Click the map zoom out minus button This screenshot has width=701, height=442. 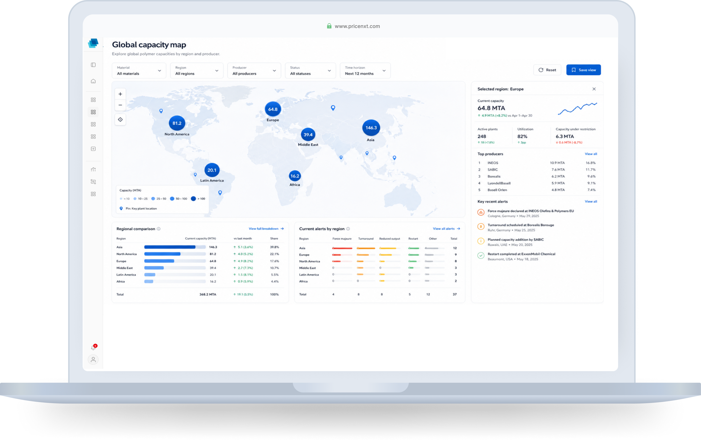tap(120, 105)
